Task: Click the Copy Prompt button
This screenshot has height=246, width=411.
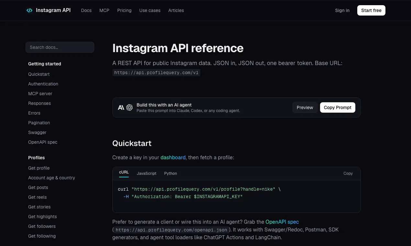Action: 338,107
